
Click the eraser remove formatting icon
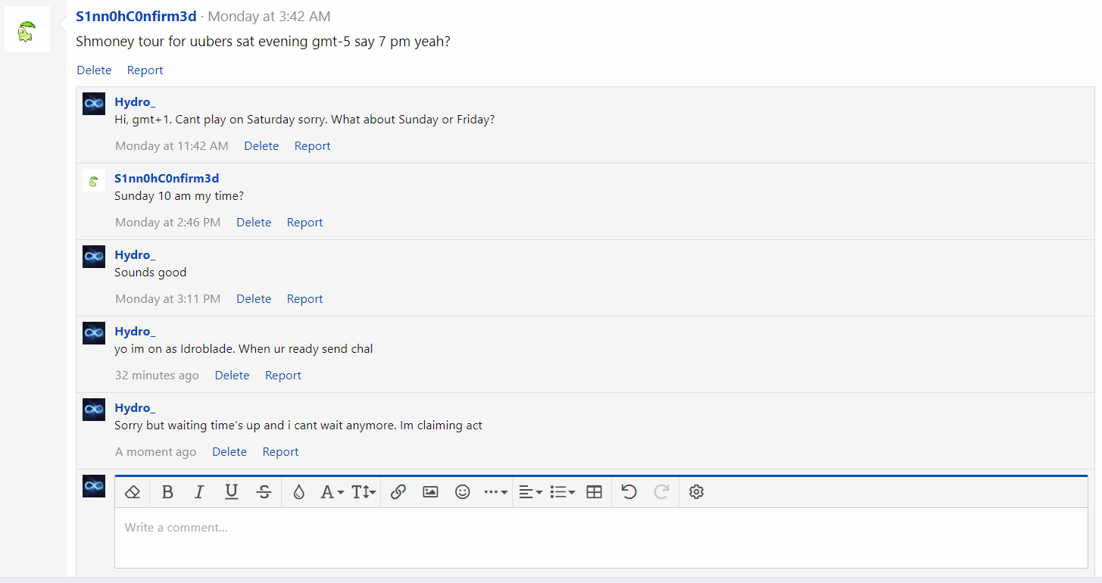[x=133, y=492]
